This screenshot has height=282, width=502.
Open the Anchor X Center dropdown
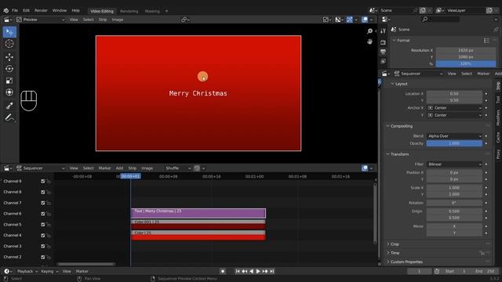454,108
